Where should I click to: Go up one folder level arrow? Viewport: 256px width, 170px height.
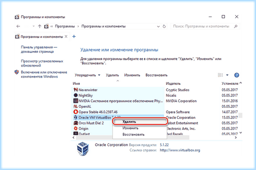(x=40, y=26)
